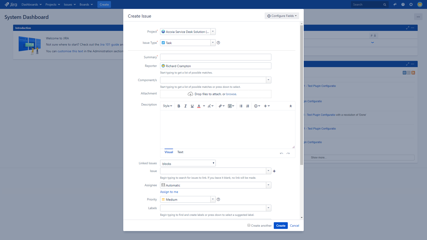Open the Linked Issues blocks dropdown
The image size is (427, 240).
188,163
